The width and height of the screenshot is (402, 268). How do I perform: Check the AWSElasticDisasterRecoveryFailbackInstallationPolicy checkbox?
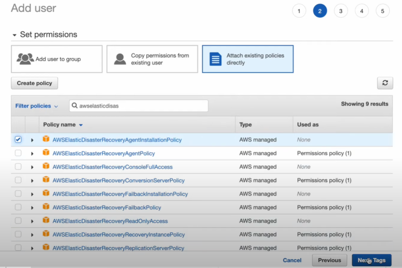[18, 193]
